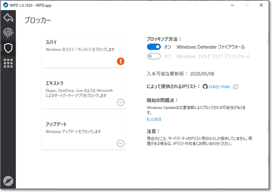The width and height of the screenshot is (272, 192).
Task: Click the GitHub logo icon
Action: click(x=205, y=86)
